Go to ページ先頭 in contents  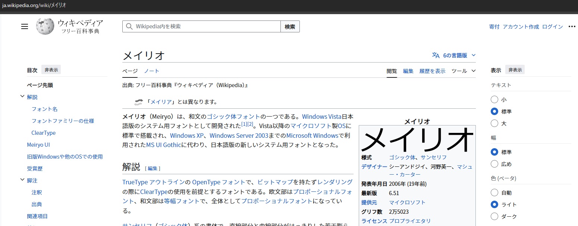click(40, 85)
